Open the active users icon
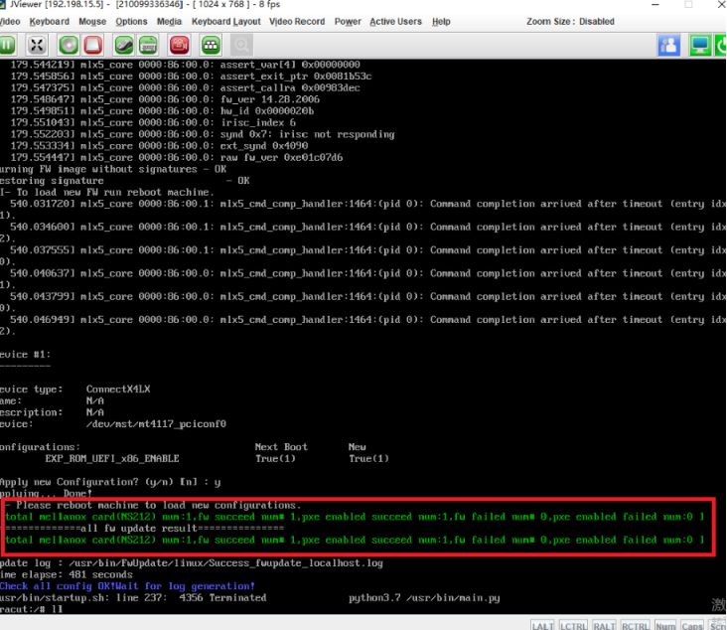Viewport: 727px width, 630px height. tap(668, 45)
